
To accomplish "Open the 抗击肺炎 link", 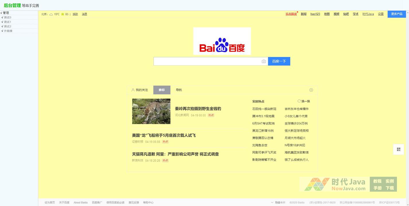I will pos(291,14).
